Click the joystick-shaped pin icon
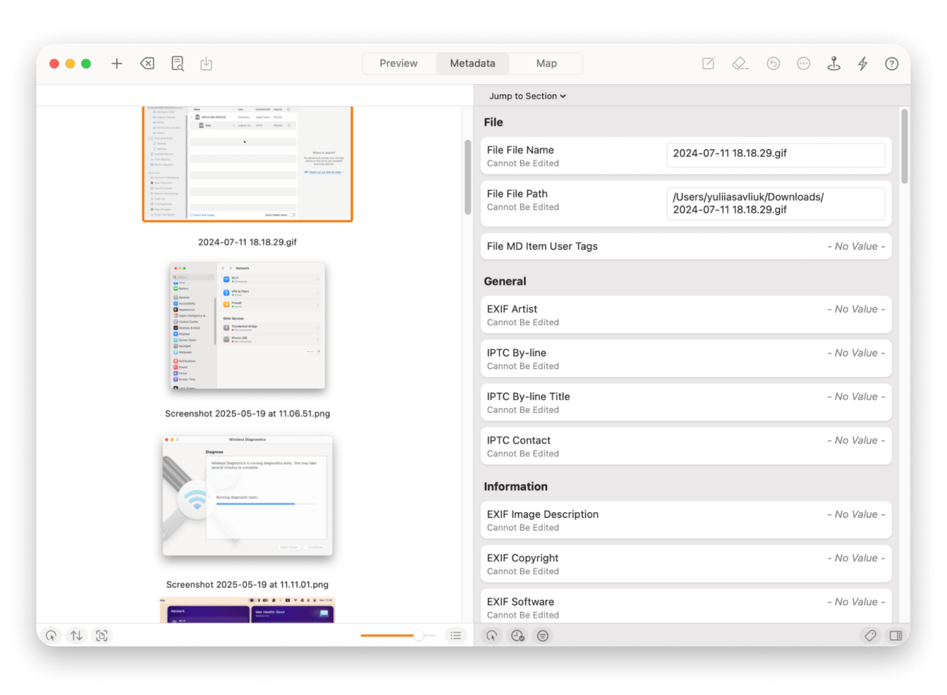This screenshot has height=695, width=947. (x=833, y=64)
